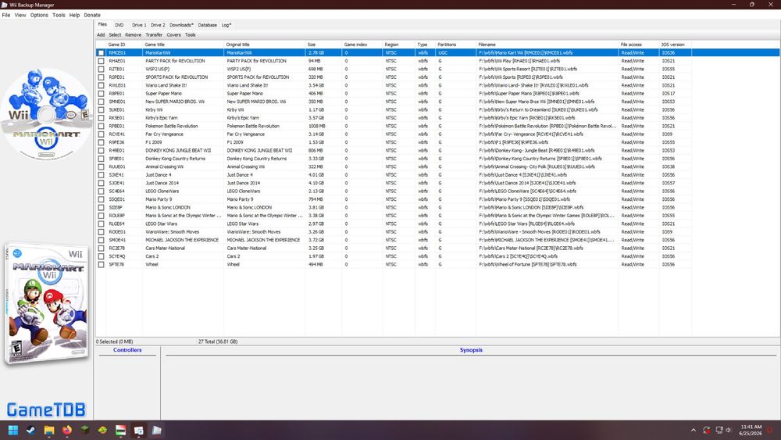
Task: Check the RWLE01 Wario Land checkbox
Action: pyautogui.click(x=101, y=85)
